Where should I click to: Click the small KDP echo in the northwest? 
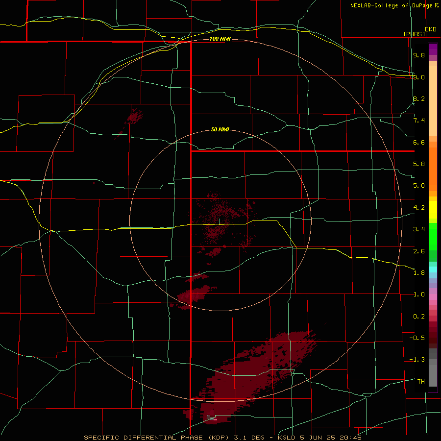tap(134, 117)
